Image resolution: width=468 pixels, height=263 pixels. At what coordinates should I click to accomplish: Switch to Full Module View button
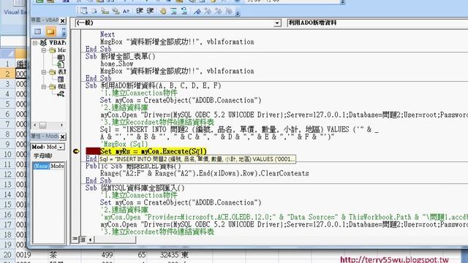click(x=83, y=239)
